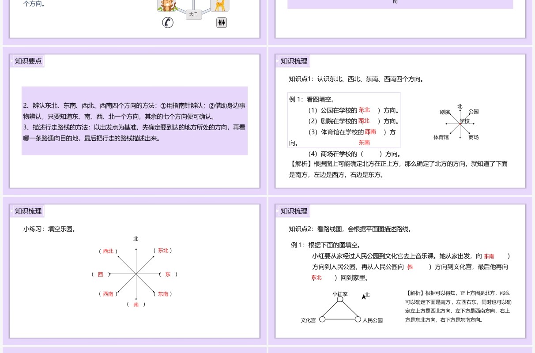Click the 【解析】根据可以得知 explanation beside the route diagram
Image resolution: width=535 pixels, height=353 pixels.
click(x=458, y=306)
